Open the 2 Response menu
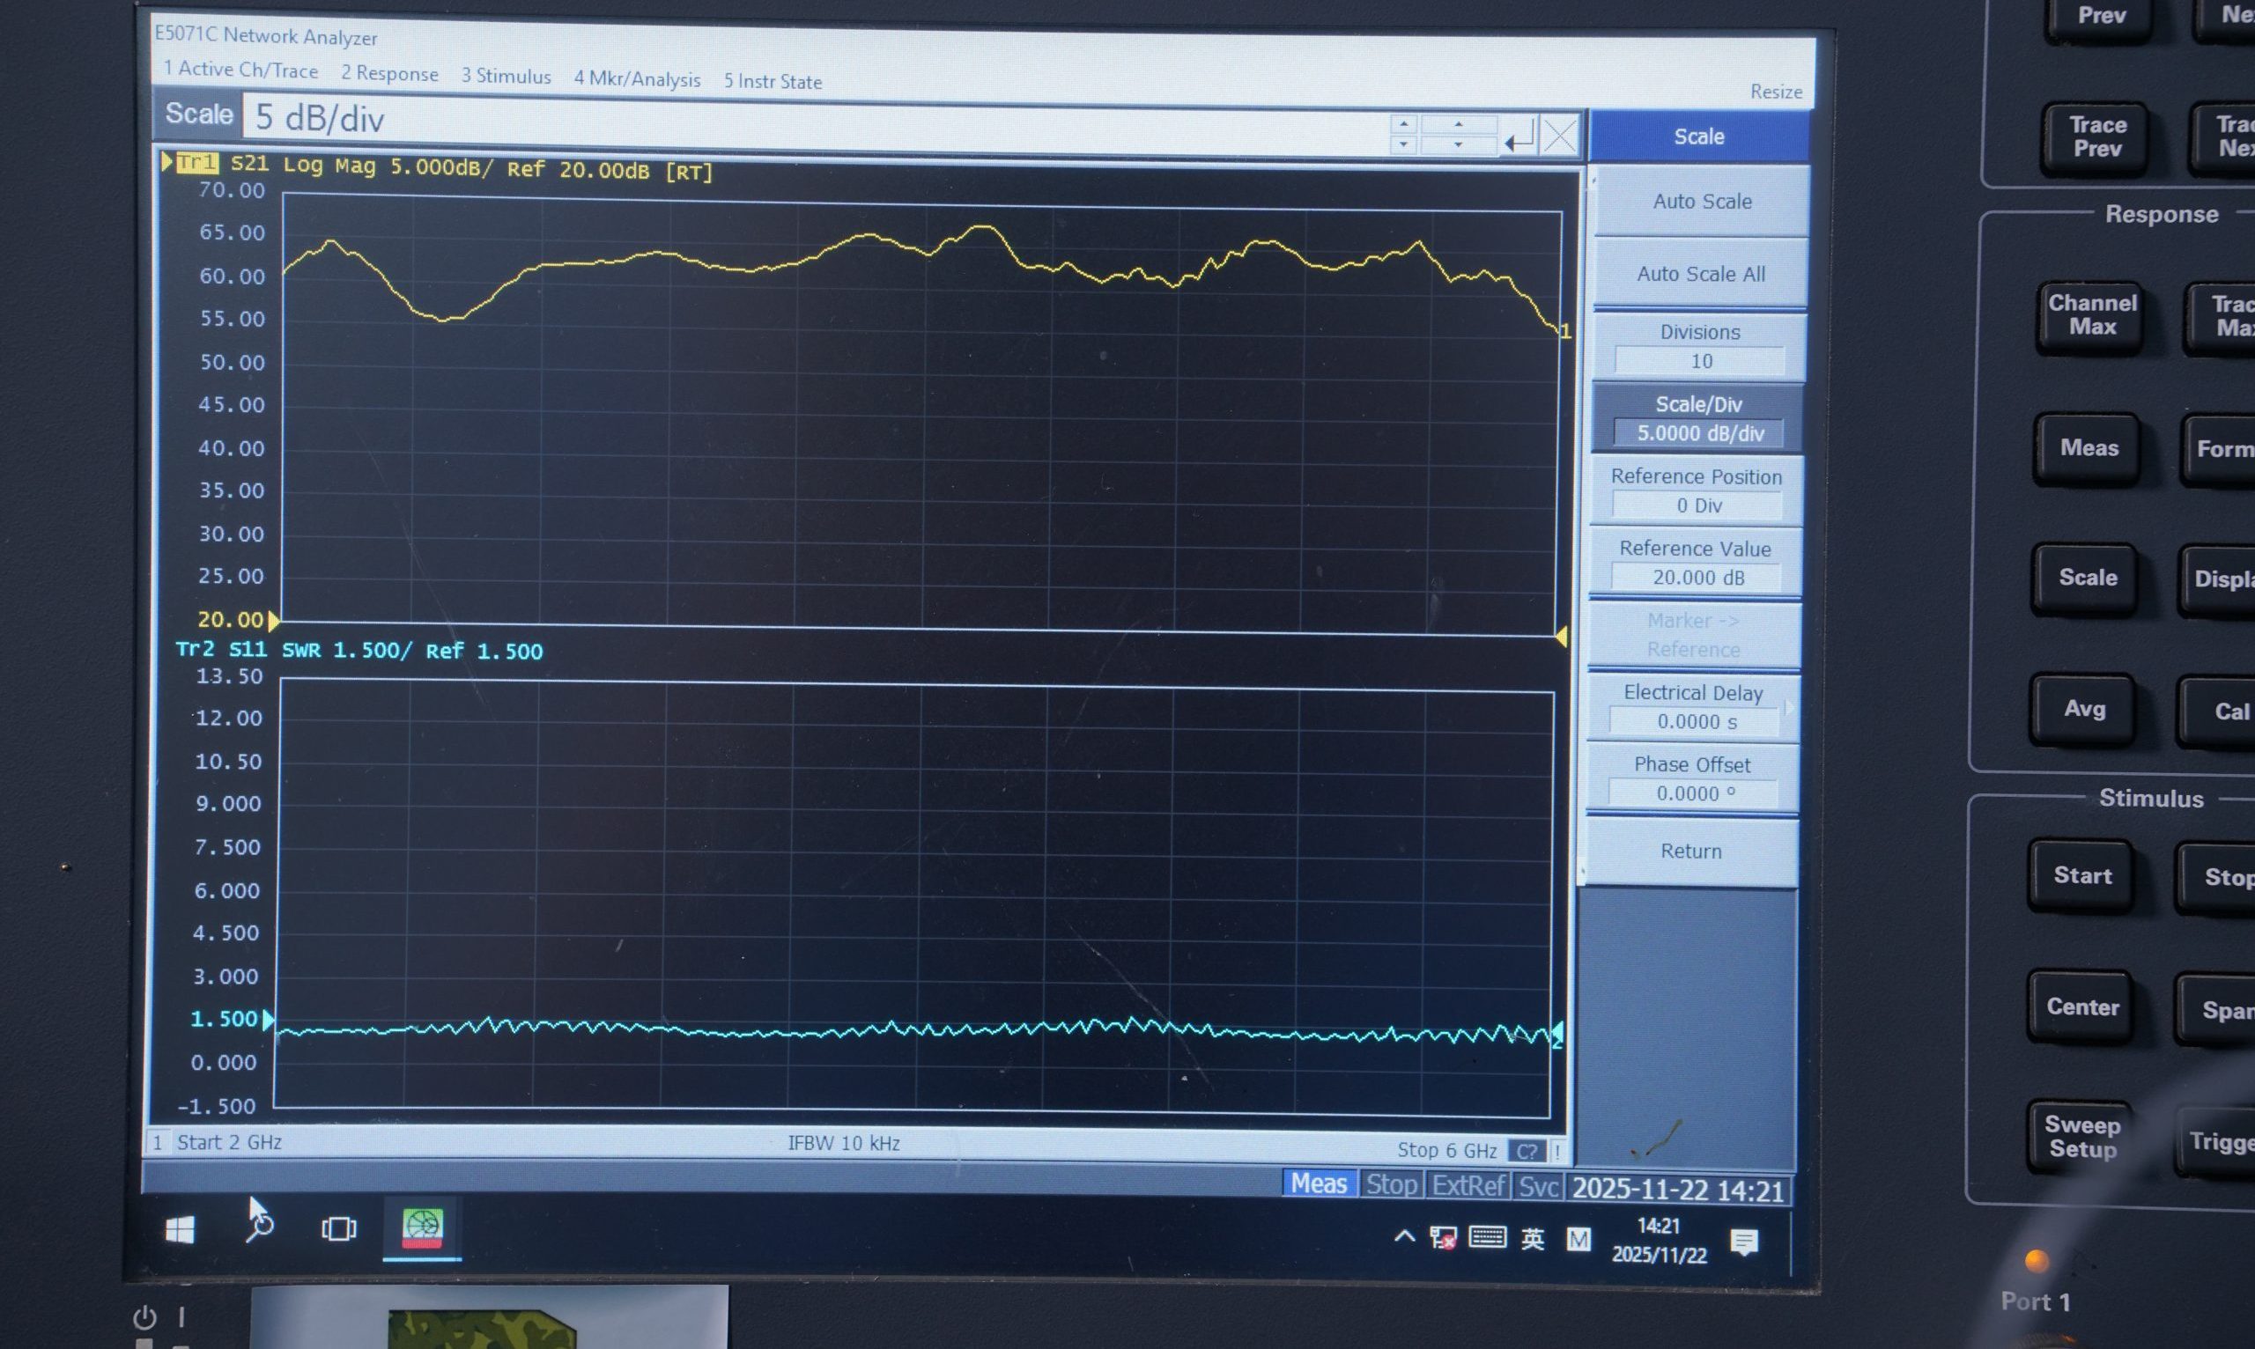This screenshot has height=1349, width=2255. pyautogui.click(x=389, y=74)
